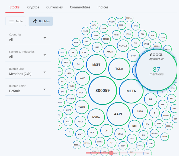Click the MA bubble
This screenshot has height=156, width=179.
point(163,105)
